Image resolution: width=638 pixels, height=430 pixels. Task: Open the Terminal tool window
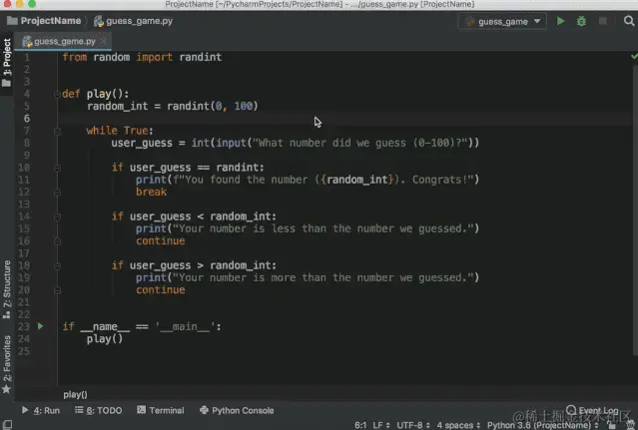pyautogui.click(x=161, y=410)
